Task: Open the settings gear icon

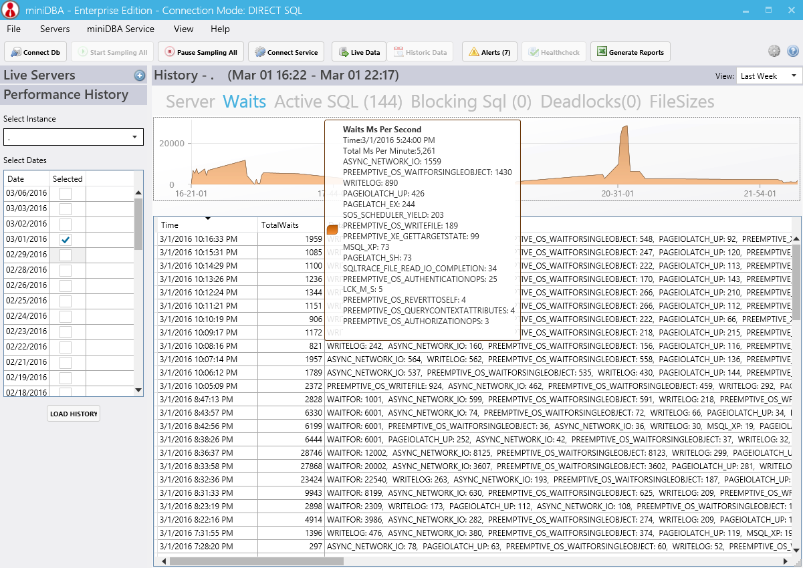Action: tap(774, 51)
